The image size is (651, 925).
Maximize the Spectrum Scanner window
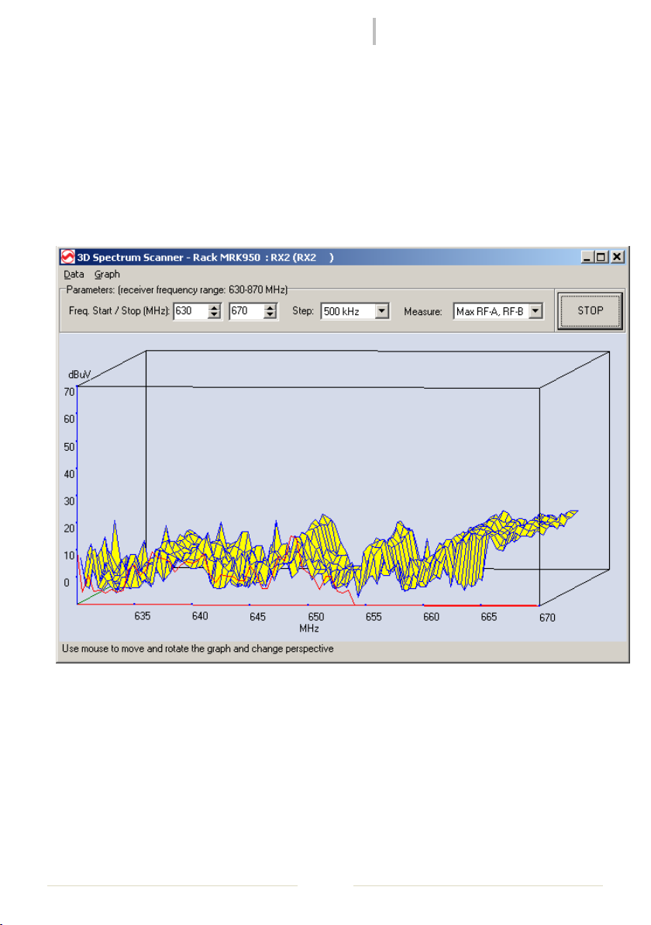point(601,257)
